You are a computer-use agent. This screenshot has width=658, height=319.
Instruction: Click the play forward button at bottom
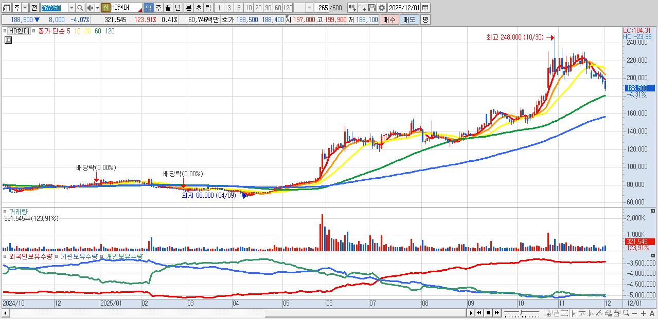point(471,313)
